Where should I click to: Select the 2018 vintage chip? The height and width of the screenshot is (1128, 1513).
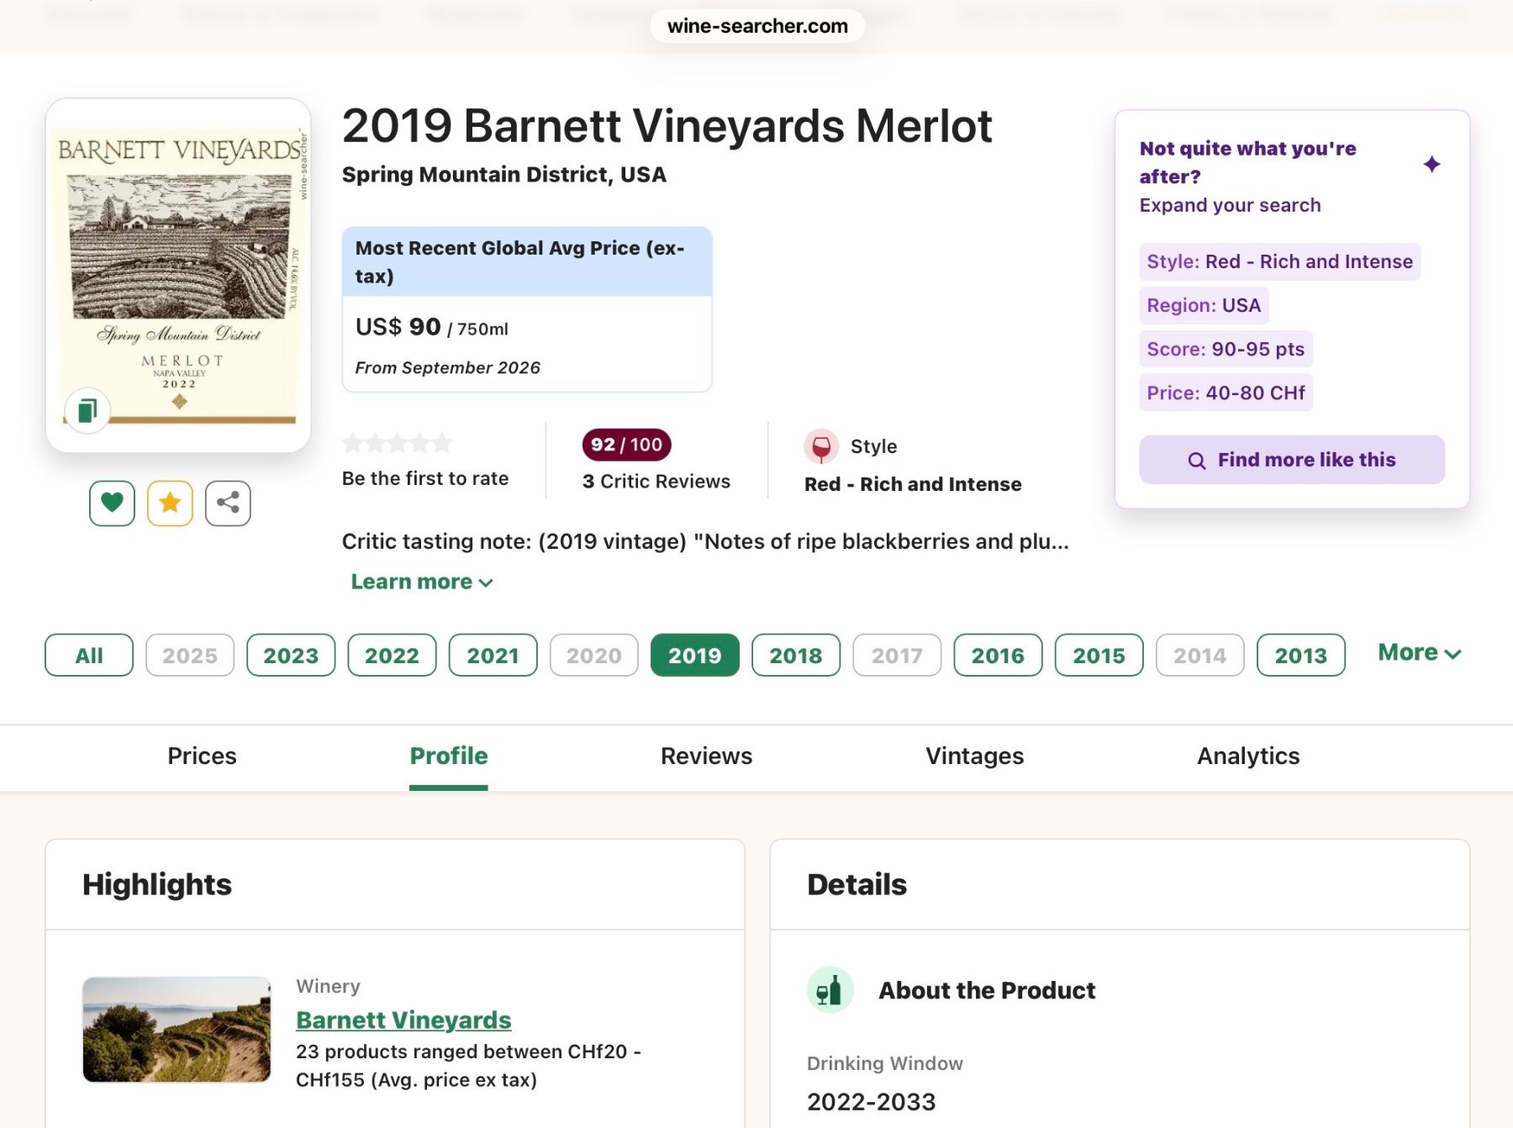796,655
